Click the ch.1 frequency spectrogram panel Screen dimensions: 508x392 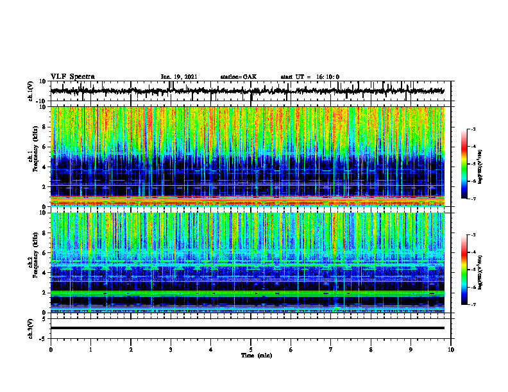point(248,156)
